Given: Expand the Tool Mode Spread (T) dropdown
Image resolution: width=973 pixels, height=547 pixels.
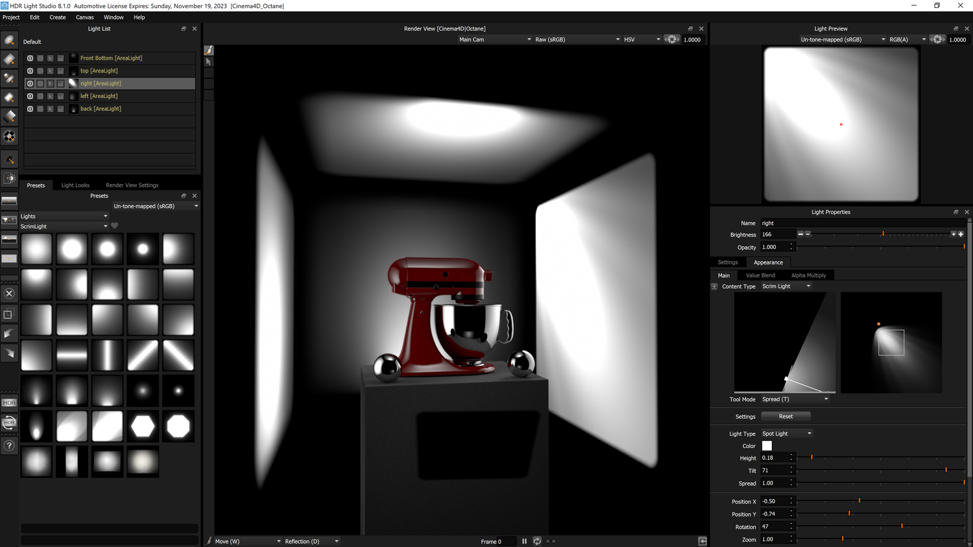Looking at the screenshot, I should pyautogui.click(x=795, y=399).
